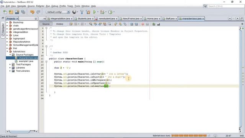The width and height of the screenshot is (245, 138).
Task: Collapse the code fold at line 12
Action: tap(46, 62)
